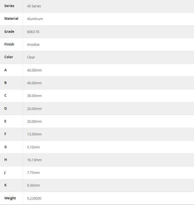Screen dimensions: 194x205
Task: Click the Color label
Action: pos(9,57)
